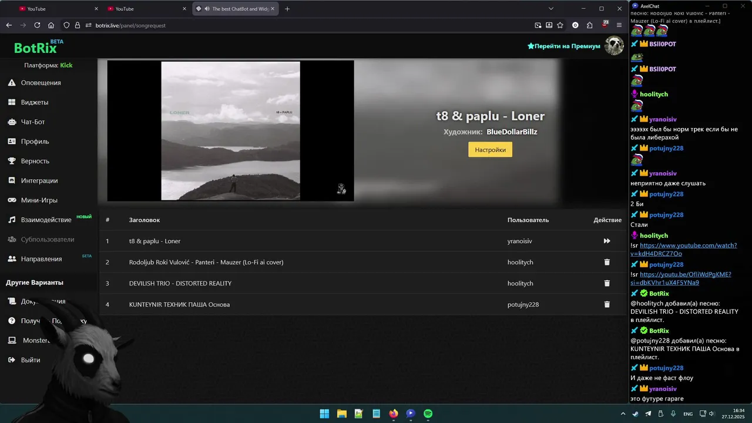Click the Telegram tray icon
752x423 pixels.
tap(648, 414)
